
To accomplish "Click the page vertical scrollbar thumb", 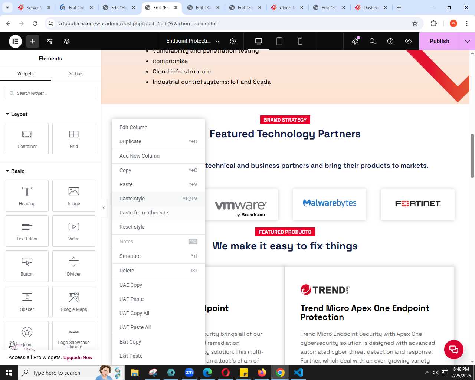I will pos(472,155).
